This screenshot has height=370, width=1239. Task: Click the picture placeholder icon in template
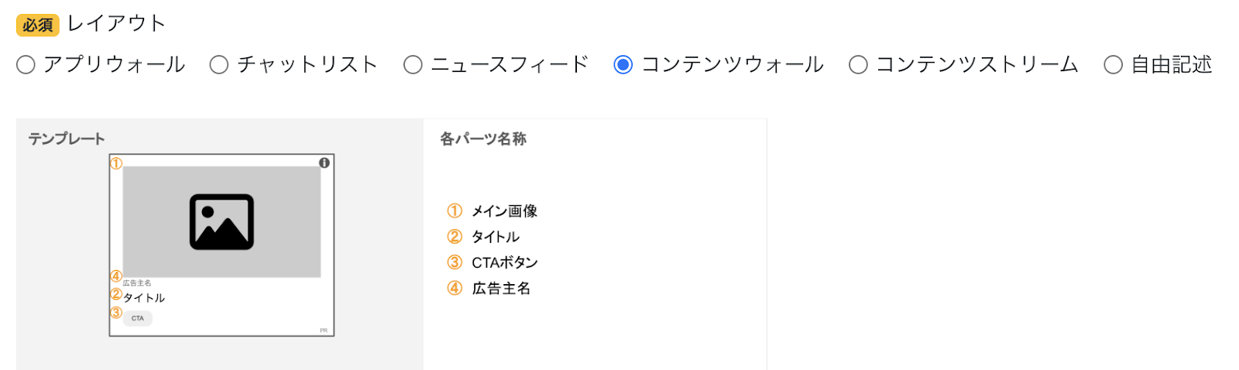pos(221,222)
